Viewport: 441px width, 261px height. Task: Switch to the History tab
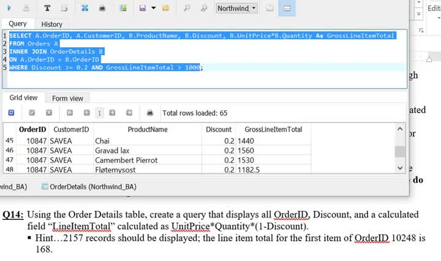51,25
